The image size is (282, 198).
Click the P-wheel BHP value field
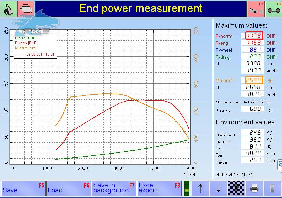tap(253, 49)
